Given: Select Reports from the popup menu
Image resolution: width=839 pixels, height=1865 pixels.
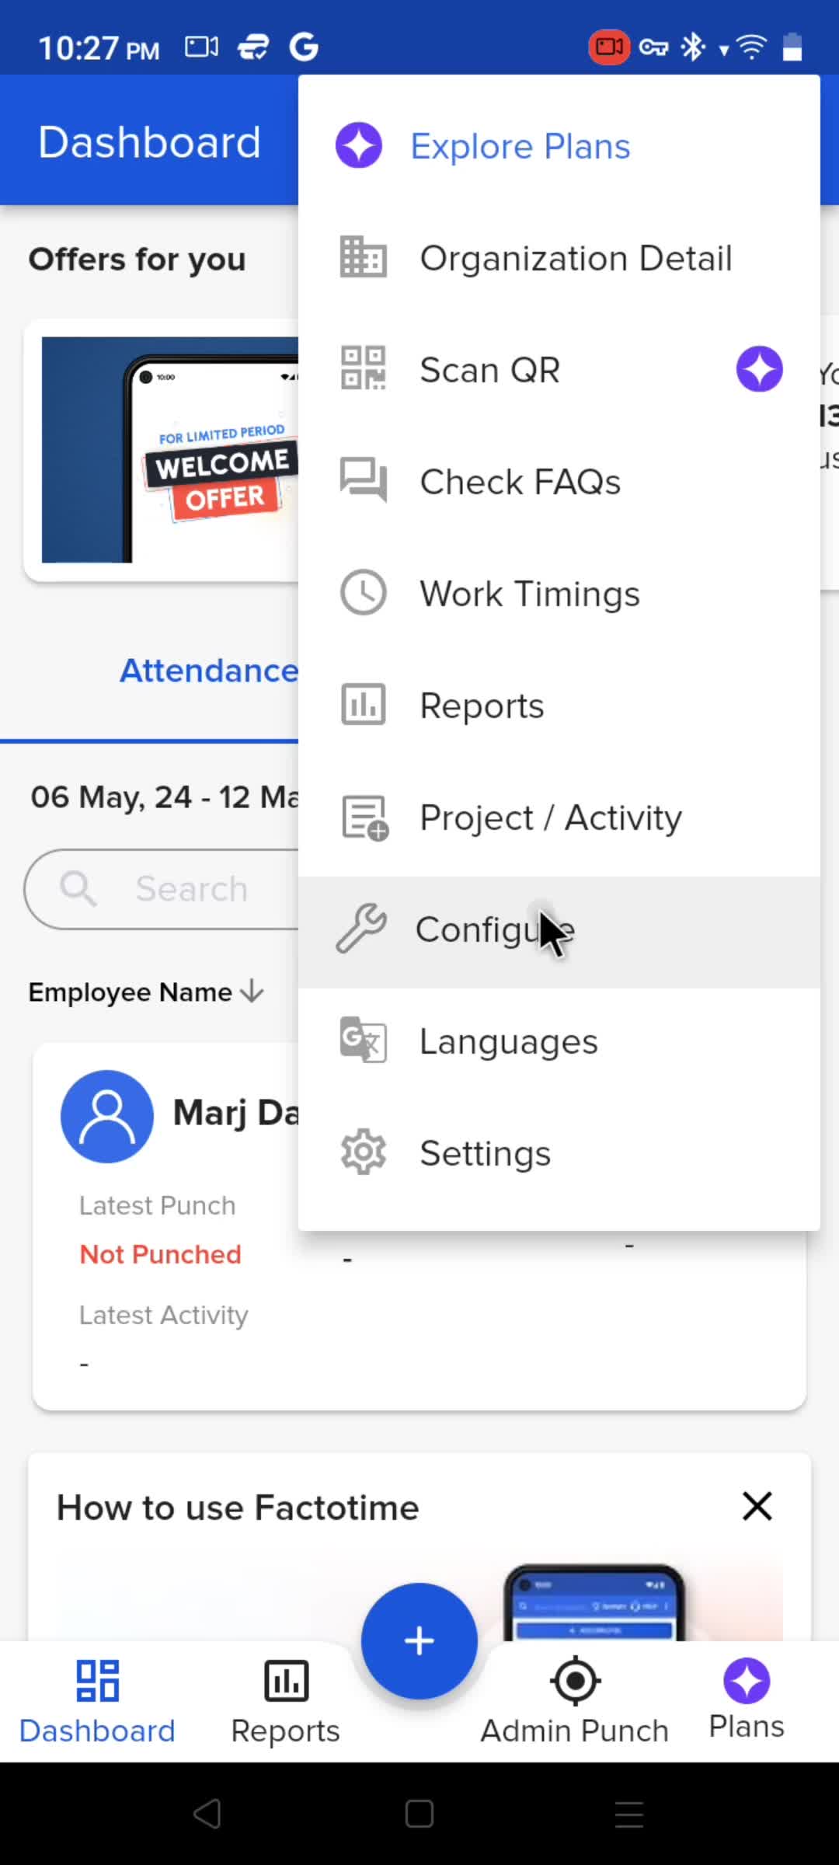Looking at the screenshot, I should pos(559,706).
